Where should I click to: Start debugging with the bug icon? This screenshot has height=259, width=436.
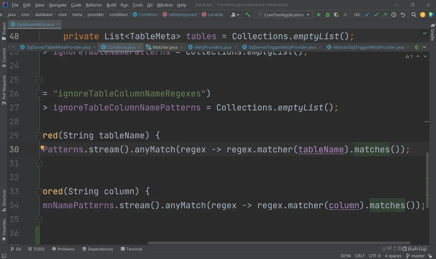(x=328, y=15)
